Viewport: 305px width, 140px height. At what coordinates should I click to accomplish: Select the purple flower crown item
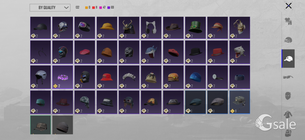click(63, 77)
